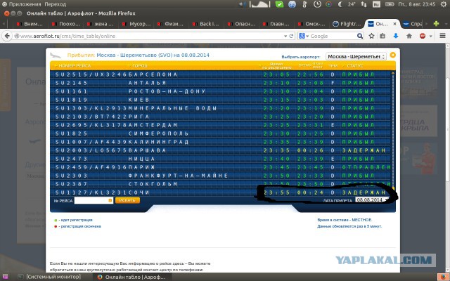Switch to the Мусор... tab
This screenshot has width=450, height=281.
(136, 24)
